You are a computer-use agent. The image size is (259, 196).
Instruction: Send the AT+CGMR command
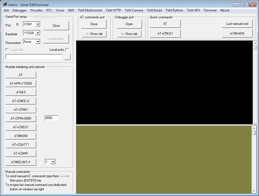coord(21,153)
